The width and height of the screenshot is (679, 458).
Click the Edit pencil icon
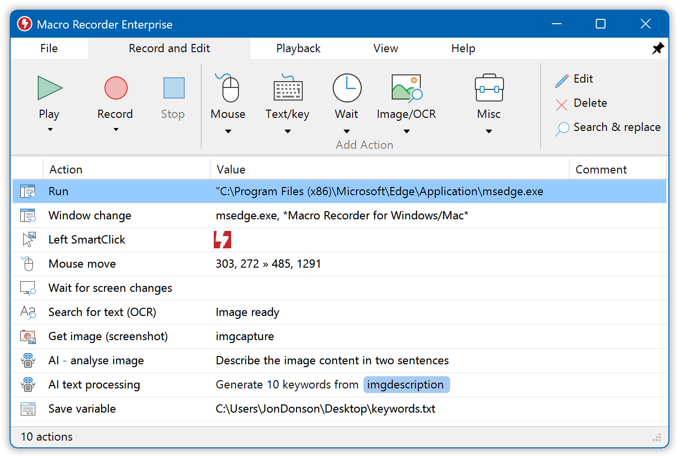click(561, 79)
